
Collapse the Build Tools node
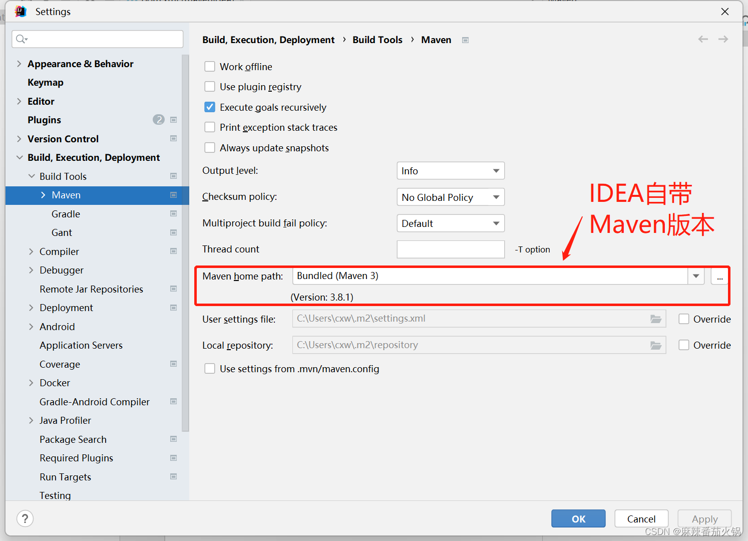32,176
